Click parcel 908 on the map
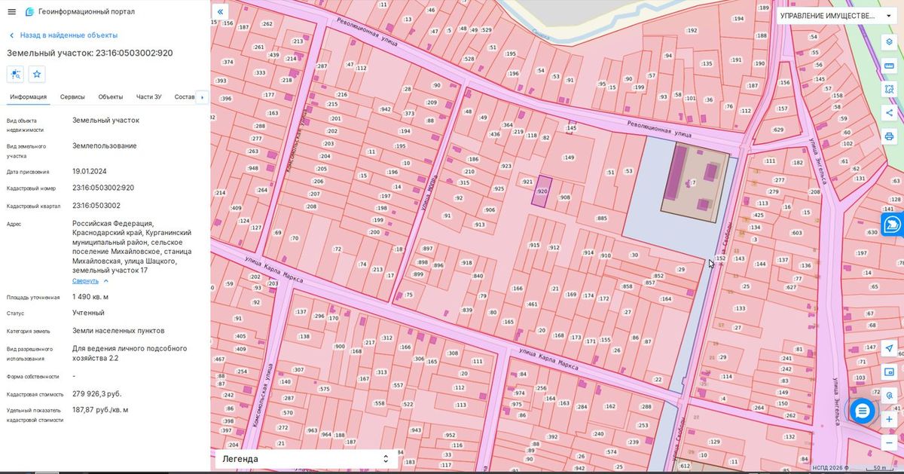Screen dimensions: 904x474 (565, 197)
